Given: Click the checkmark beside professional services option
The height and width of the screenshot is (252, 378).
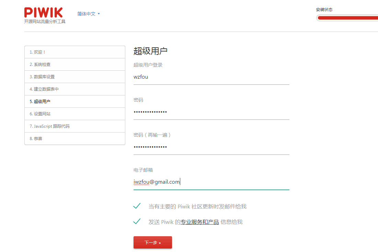Looking at the screenshot, I should 137,221.
